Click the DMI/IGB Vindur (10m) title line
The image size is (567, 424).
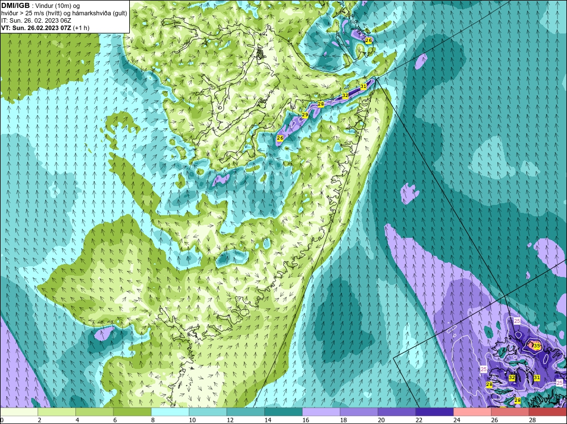(x=41, y=6)
